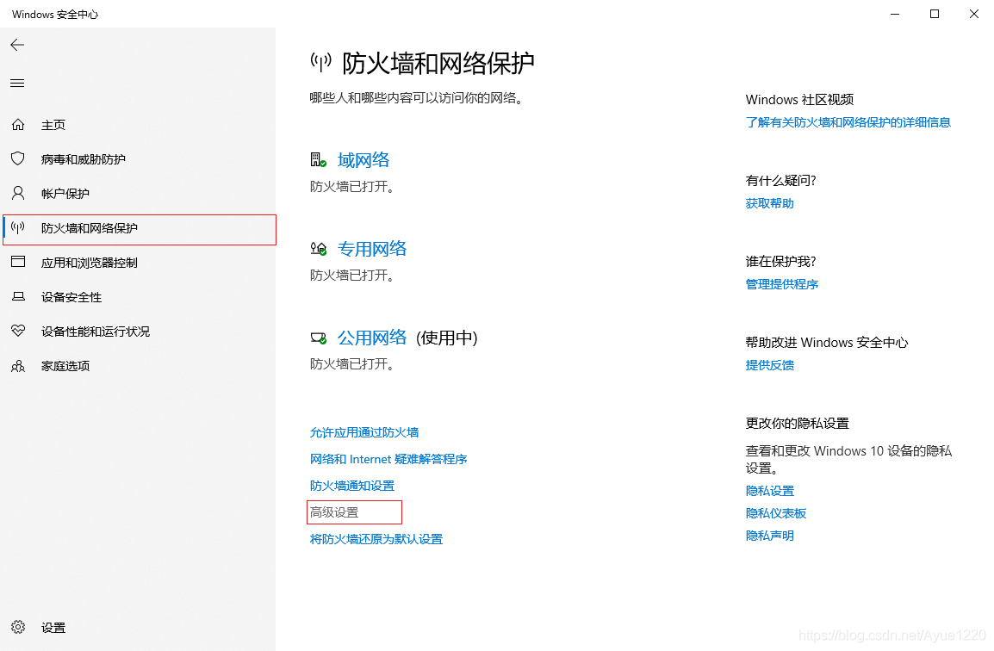Click the laptop icon for 设备安全性
Image resolution: width=994 pixels, height=651 pixels.
18,297
